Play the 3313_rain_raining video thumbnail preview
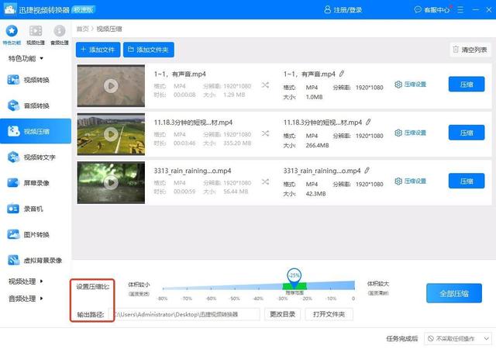 [111, 182]
